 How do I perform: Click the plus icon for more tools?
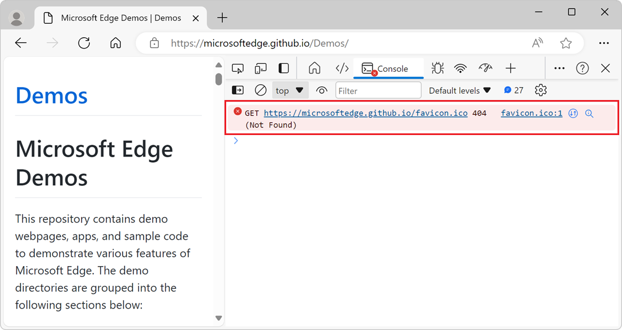(511, 68)
